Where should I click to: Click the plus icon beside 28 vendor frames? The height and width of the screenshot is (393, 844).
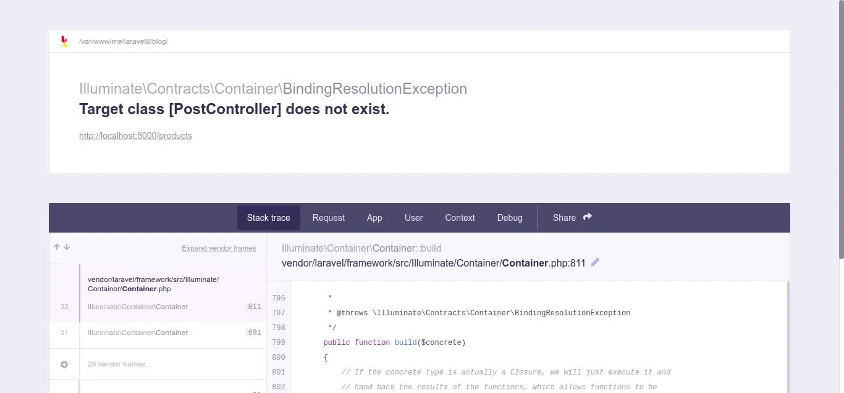coord(64,364)
